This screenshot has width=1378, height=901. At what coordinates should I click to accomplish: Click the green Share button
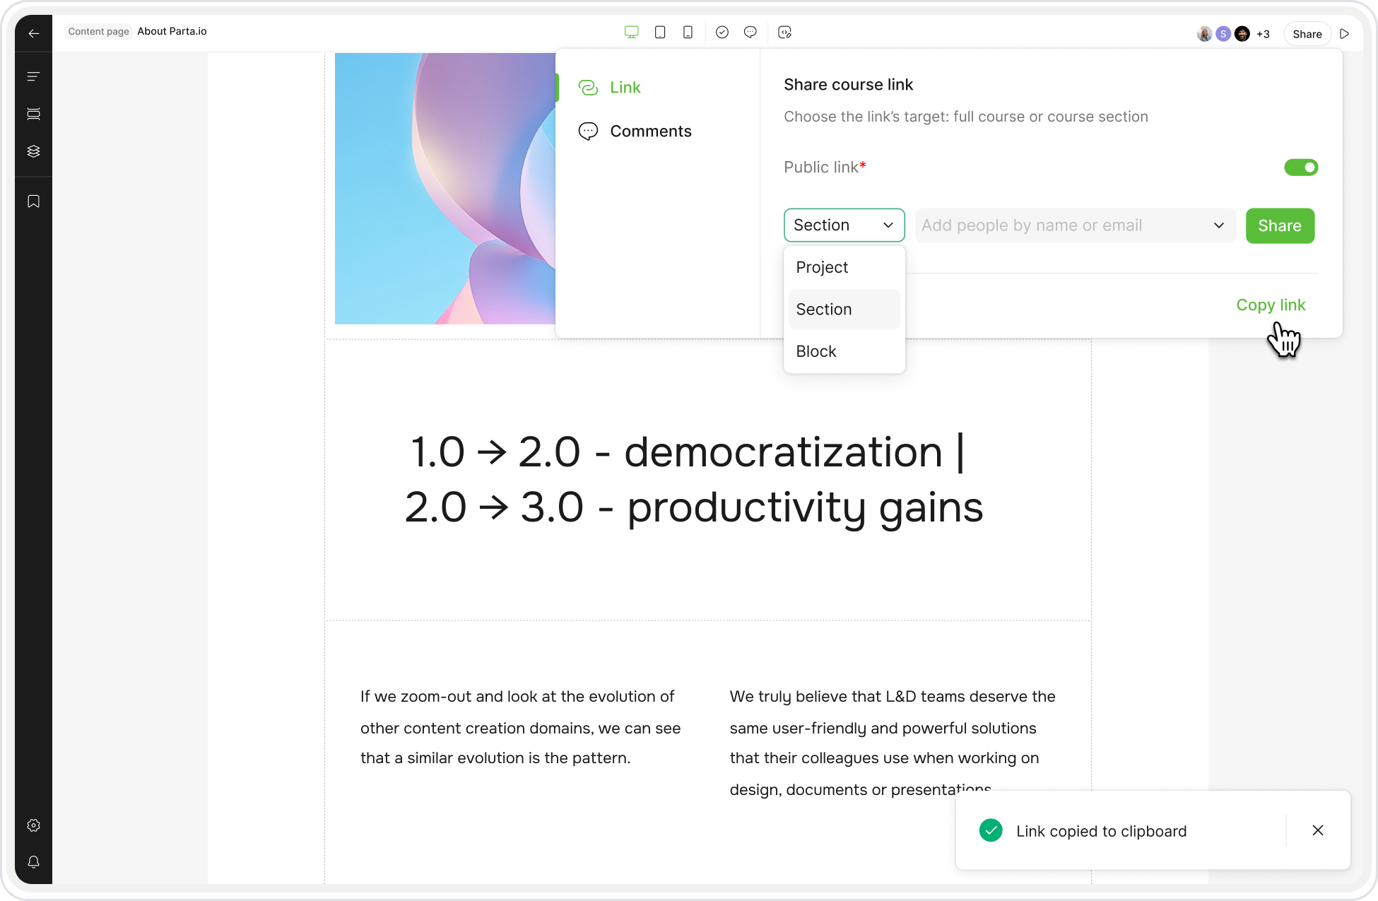(1279, 225)
